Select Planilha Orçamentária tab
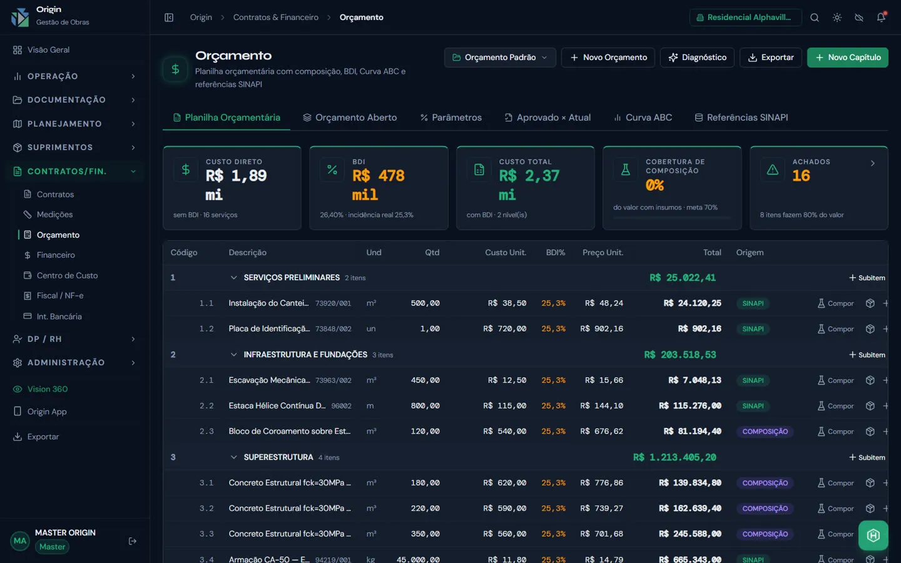The image size is (901, 563). click(227, 118)
